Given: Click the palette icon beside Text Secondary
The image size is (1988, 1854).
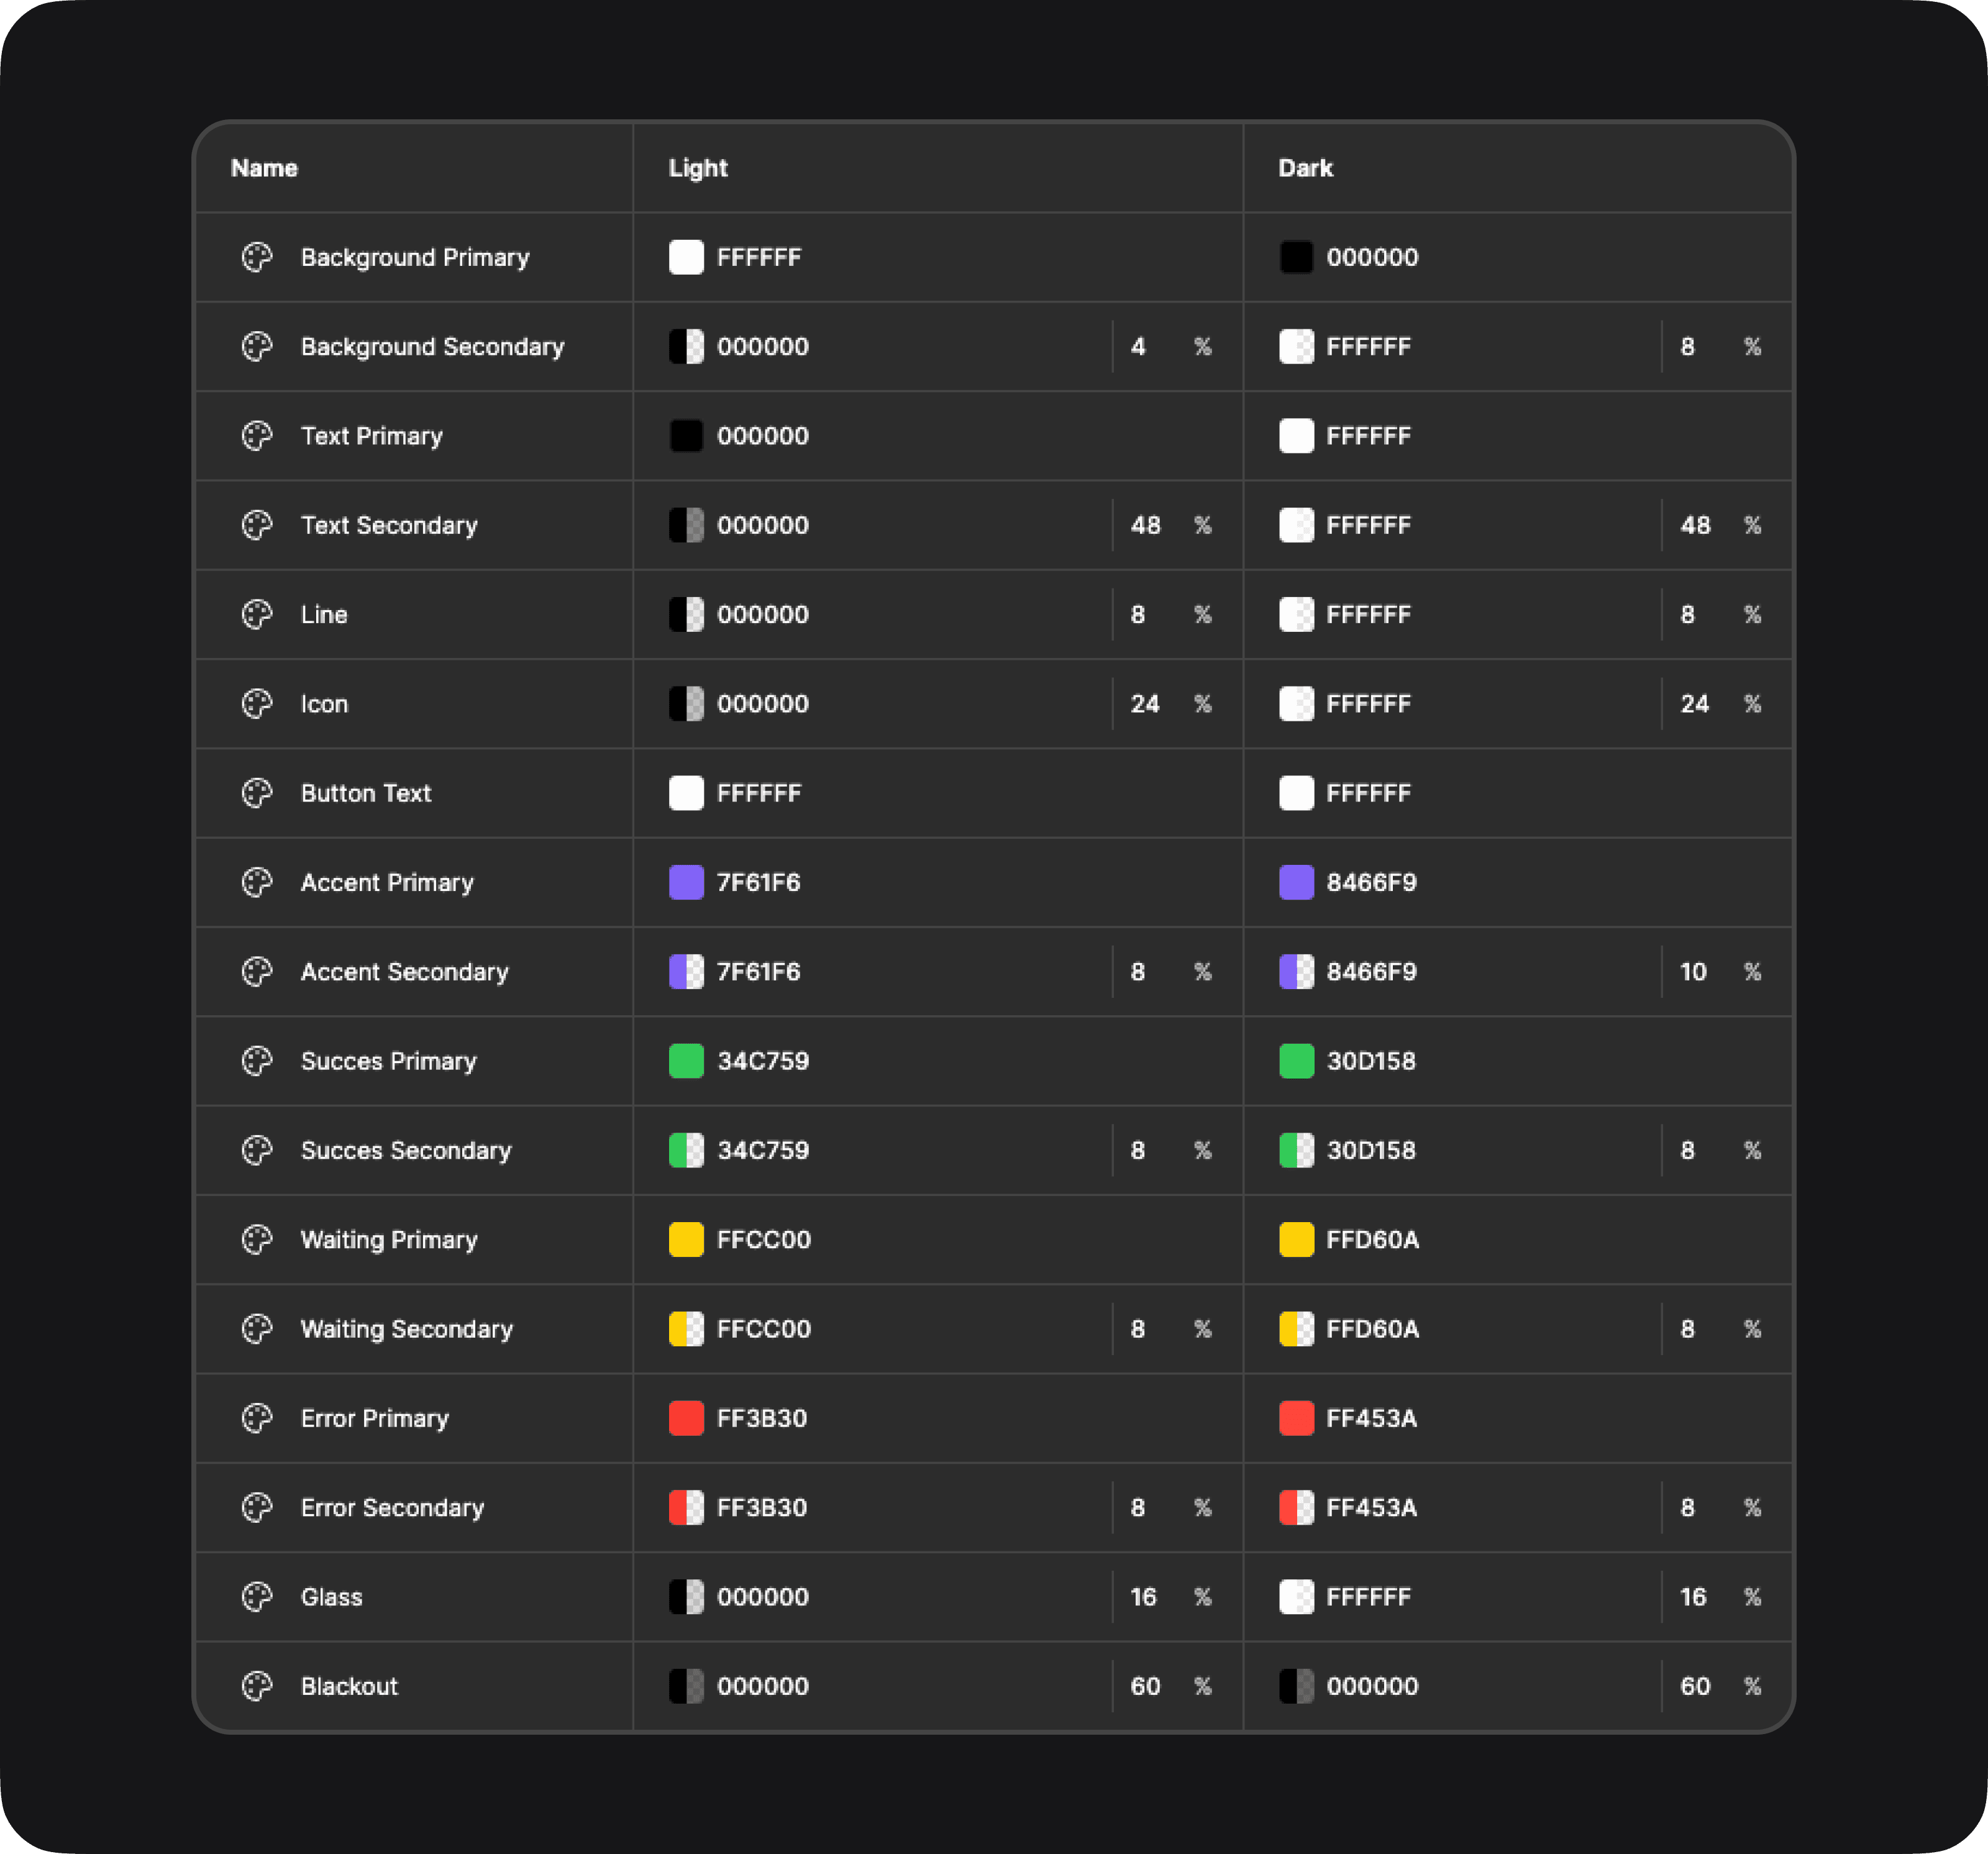Looking at the screenshot, I should click(257, 525).
